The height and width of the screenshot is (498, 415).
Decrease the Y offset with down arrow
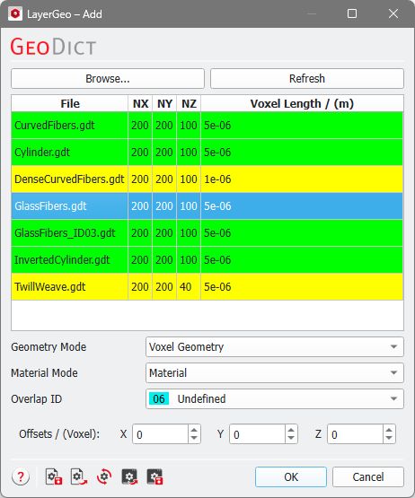click(x=291, y=439)
